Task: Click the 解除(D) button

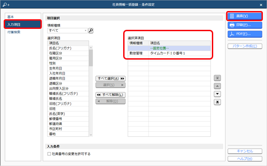Action: [x=110, y=101]
